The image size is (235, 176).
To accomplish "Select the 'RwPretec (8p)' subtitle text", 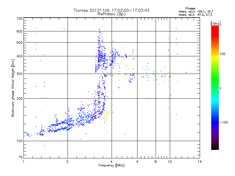I will 112,14.
